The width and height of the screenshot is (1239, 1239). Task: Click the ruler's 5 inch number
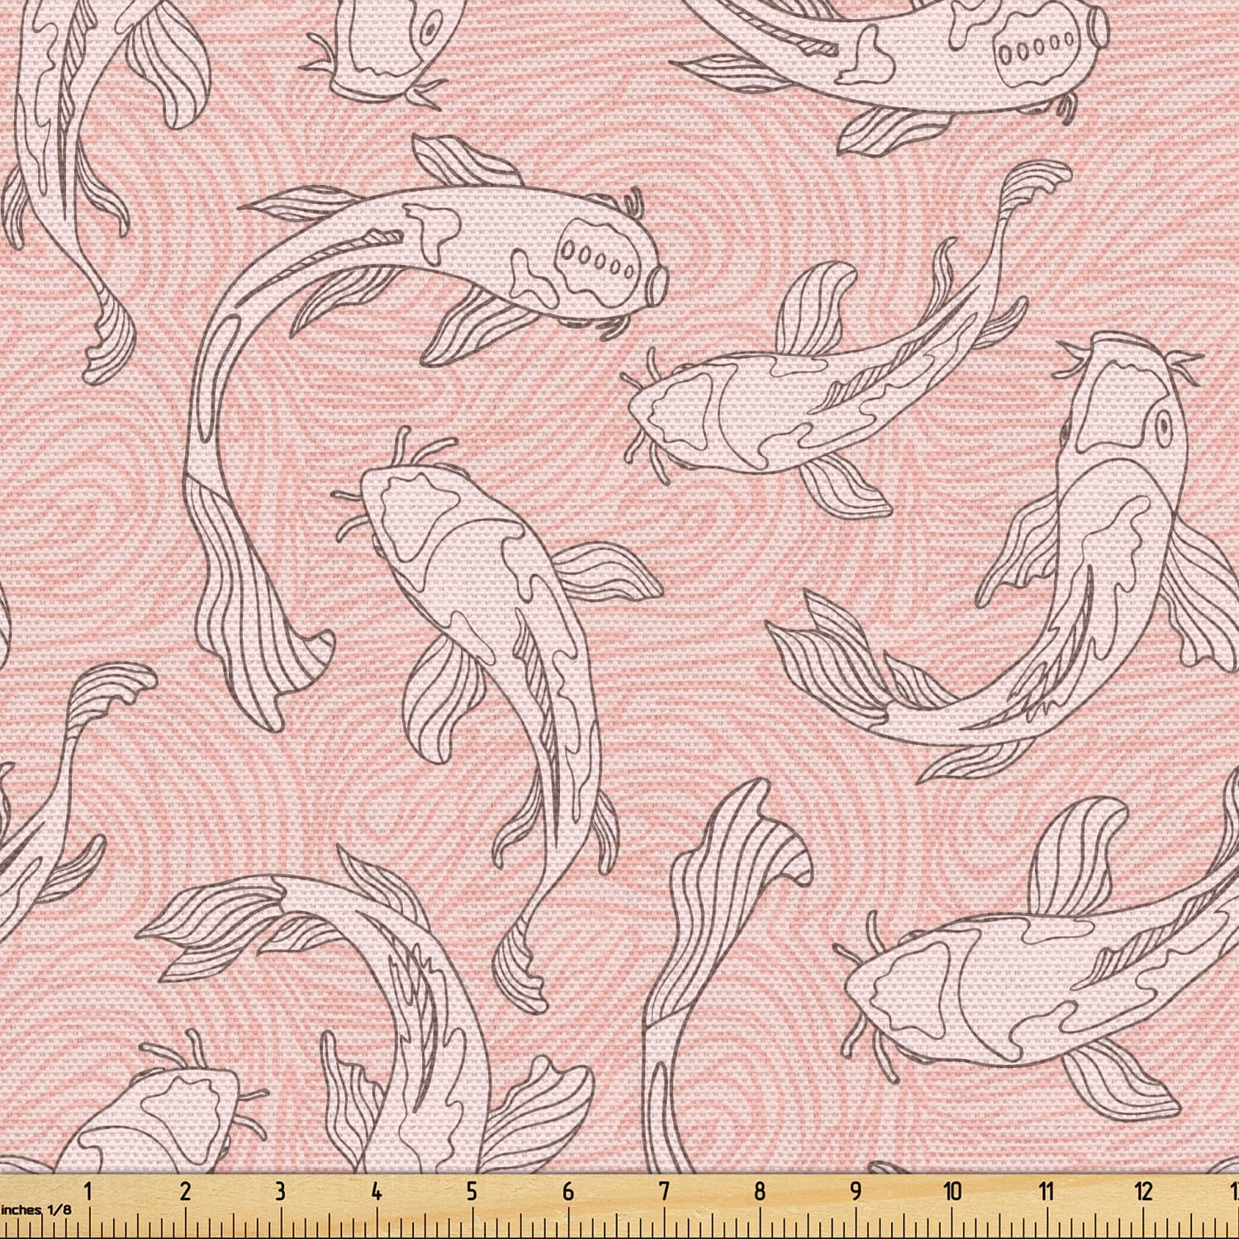pyautogui.click(x=472, y=1192)
